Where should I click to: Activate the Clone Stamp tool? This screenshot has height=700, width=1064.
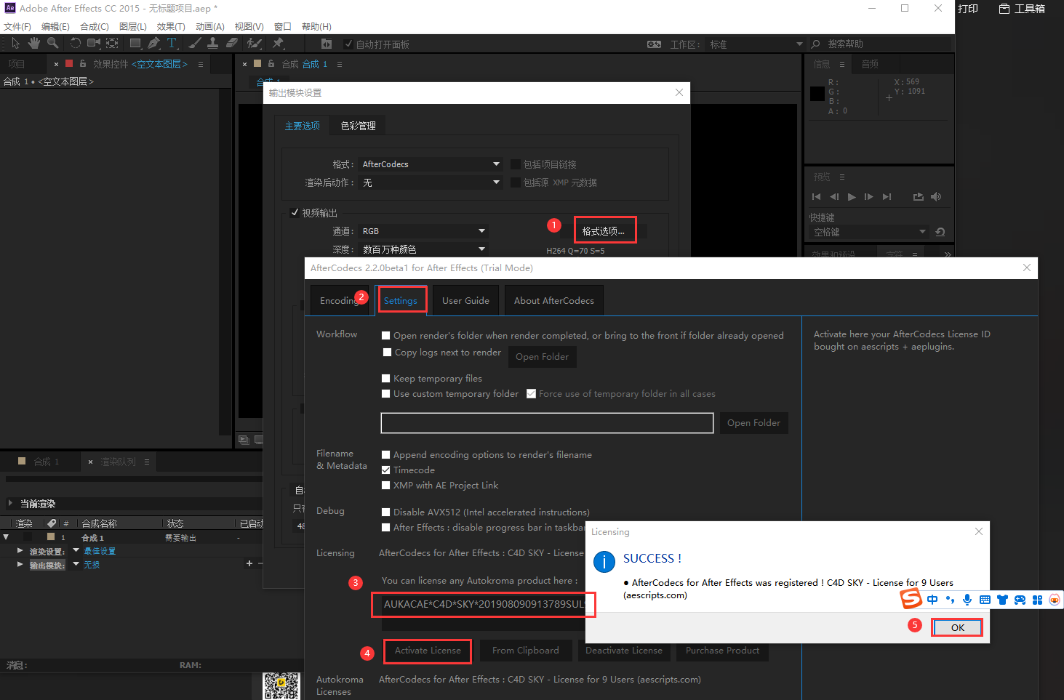[x=212, y=43]
